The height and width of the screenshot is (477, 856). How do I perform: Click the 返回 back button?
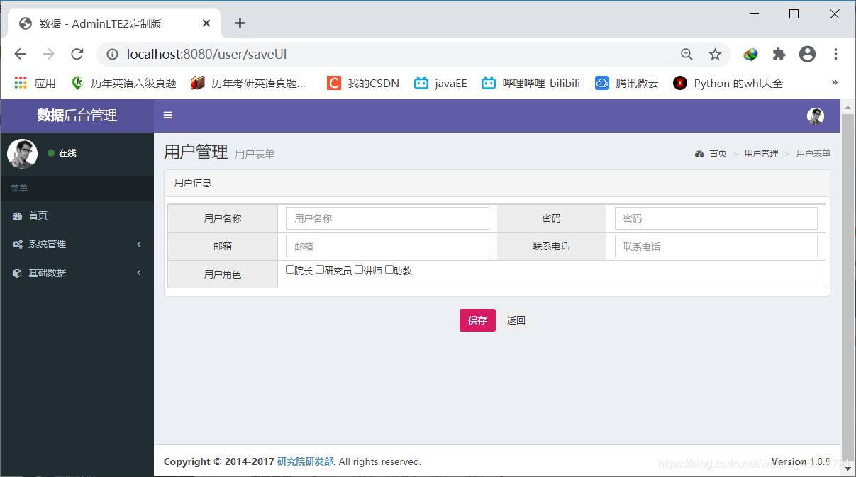click(516, 320)
